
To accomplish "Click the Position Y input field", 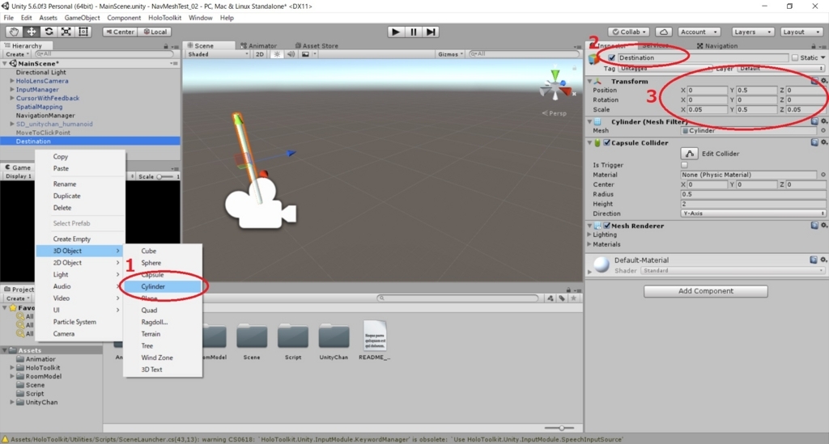I will pyautogui.click(x=756, y=91).
